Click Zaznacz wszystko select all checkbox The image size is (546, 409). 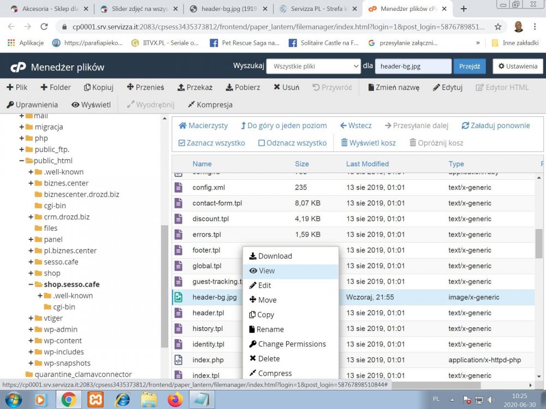pos(211,143)
